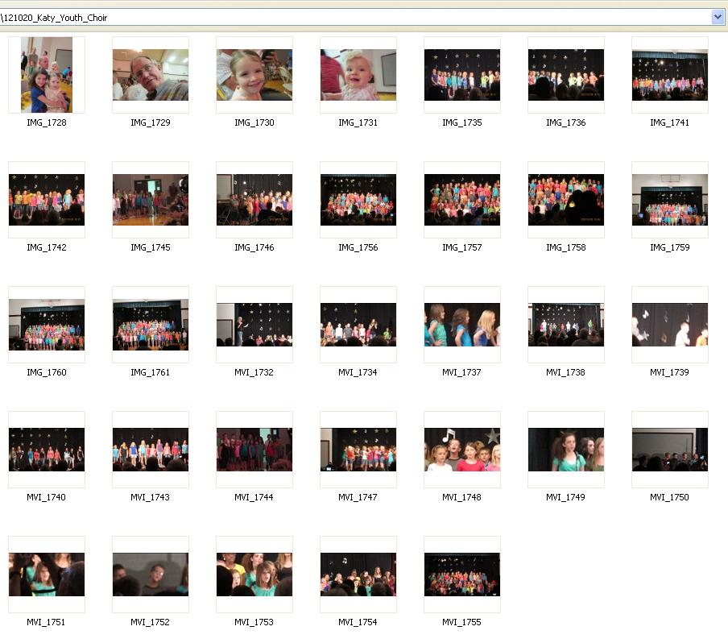Select the IMG_1741 thumbnail image
This screenshot has height=643, width=728.
(670, 75)
